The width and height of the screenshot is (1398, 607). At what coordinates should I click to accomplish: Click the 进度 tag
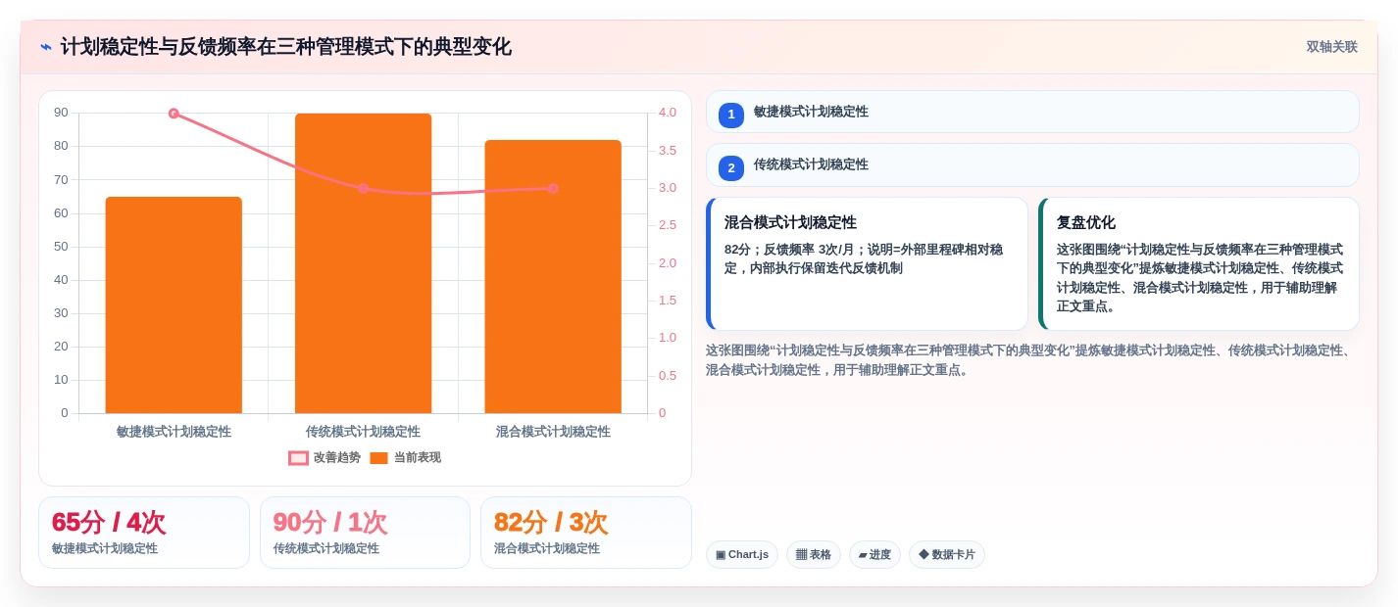874,555
